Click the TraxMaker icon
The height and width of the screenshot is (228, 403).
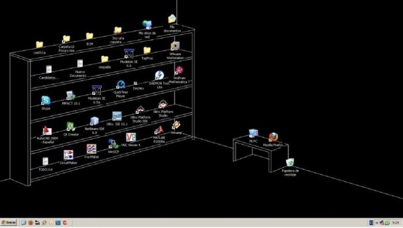tap(91, 149)
